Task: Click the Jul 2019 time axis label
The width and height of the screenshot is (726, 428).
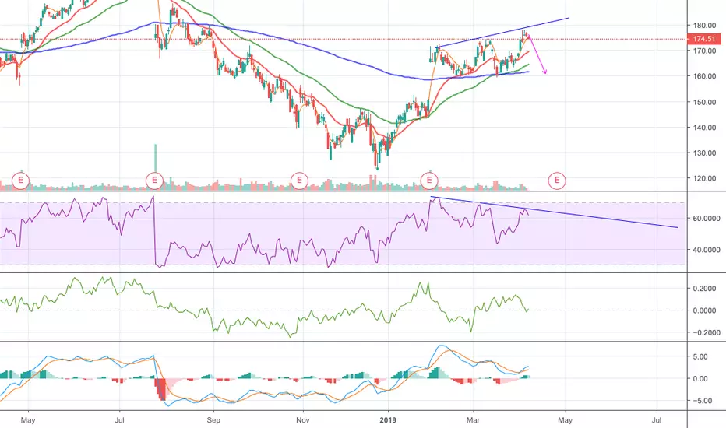Action: pos(656,420)
